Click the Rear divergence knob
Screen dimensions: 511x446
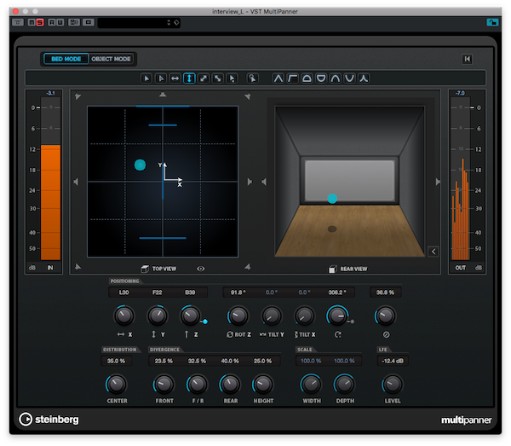[x=230, y=385]
